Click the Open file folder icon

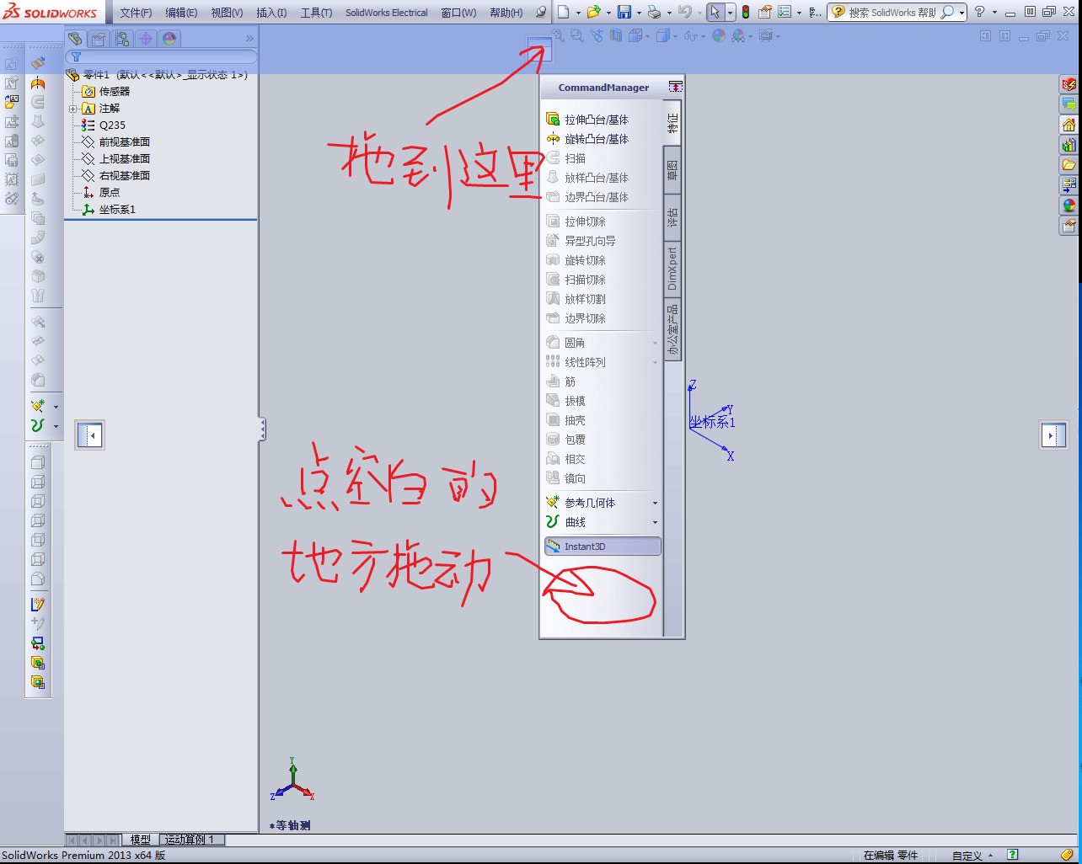[x=593, y=12]
